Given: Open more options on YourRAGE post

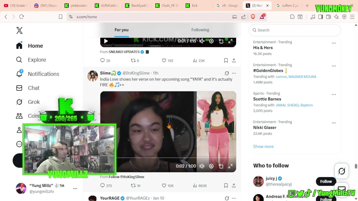Looking at the screenshot, I should tap(234, 198).
